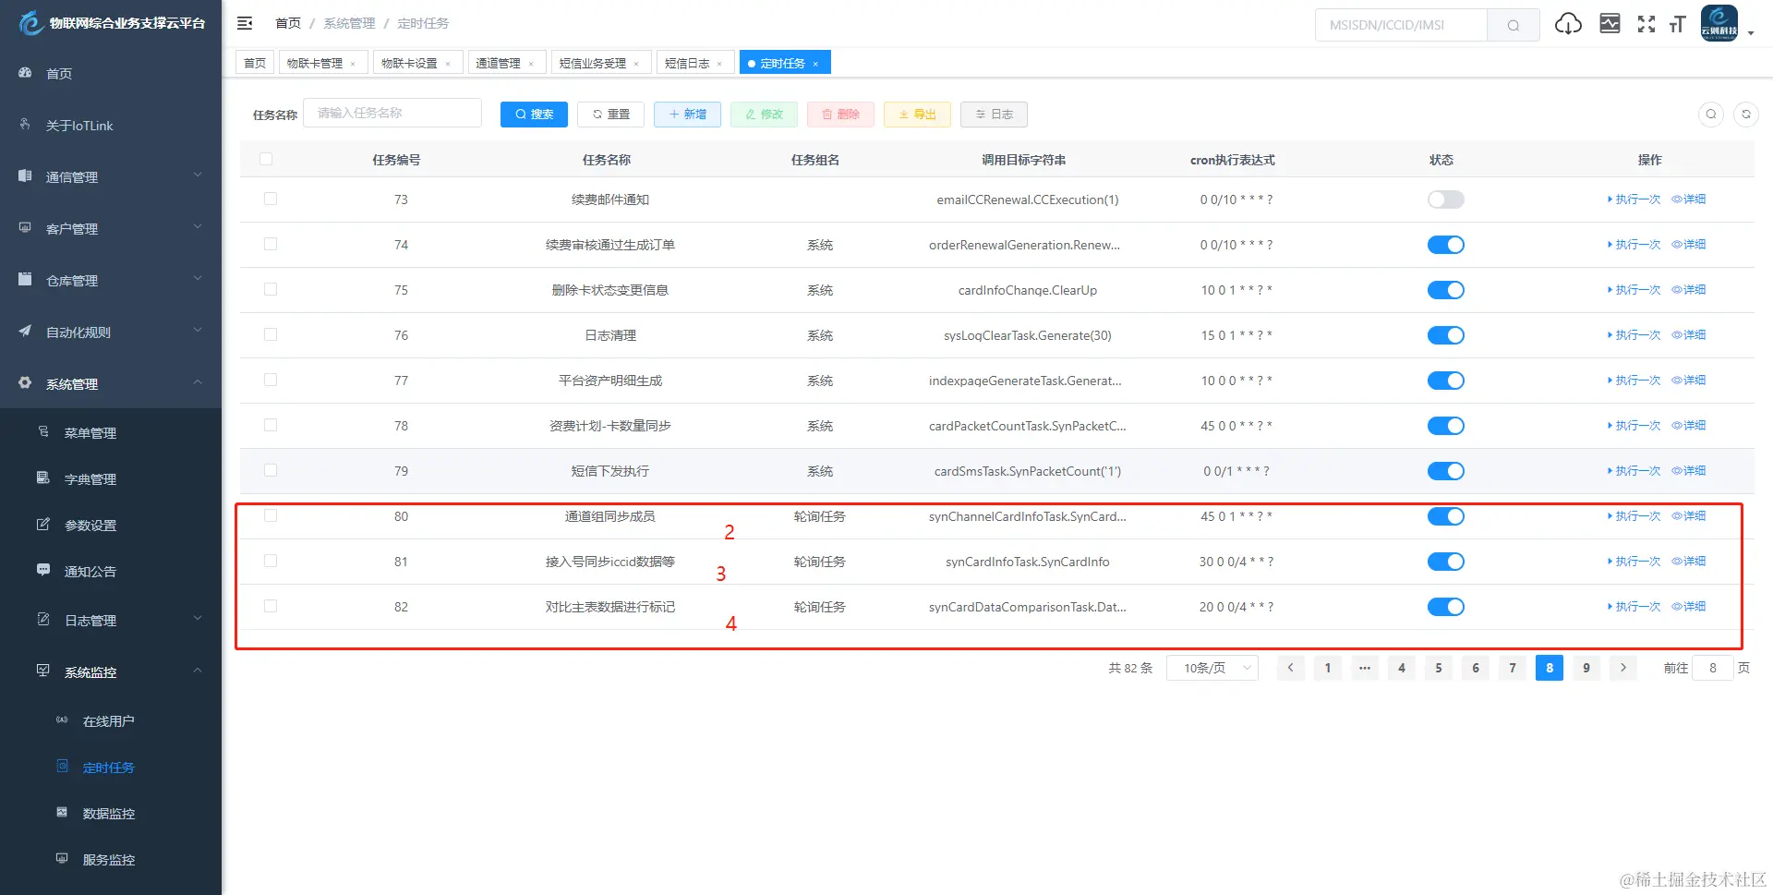This screenshot has height=895, width=1773.
Task: Focus the MSISDN/ICCID/IMSI search field
Action: (1401, 25)
